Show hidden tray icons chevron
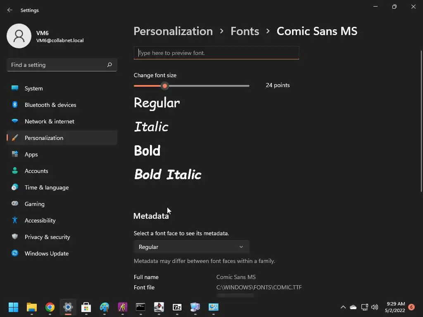This screenshot has width=423, height=317. [x=343, y=307]
